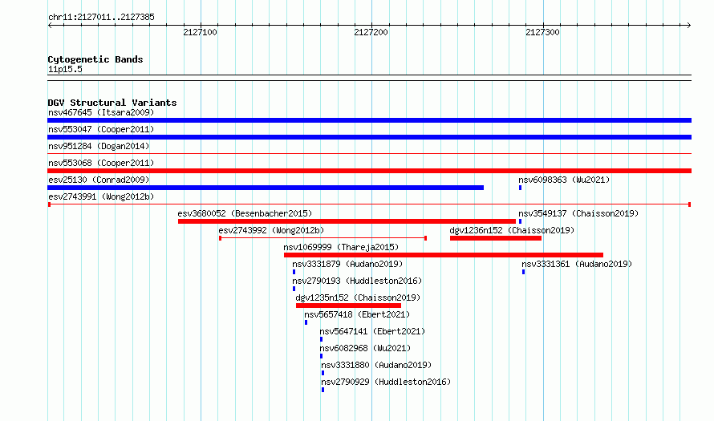The width and height of the screenshot is (714, 421).
Task: Open the esv2743991 (Wong2012b) label
Action: [x=101, y=196]
